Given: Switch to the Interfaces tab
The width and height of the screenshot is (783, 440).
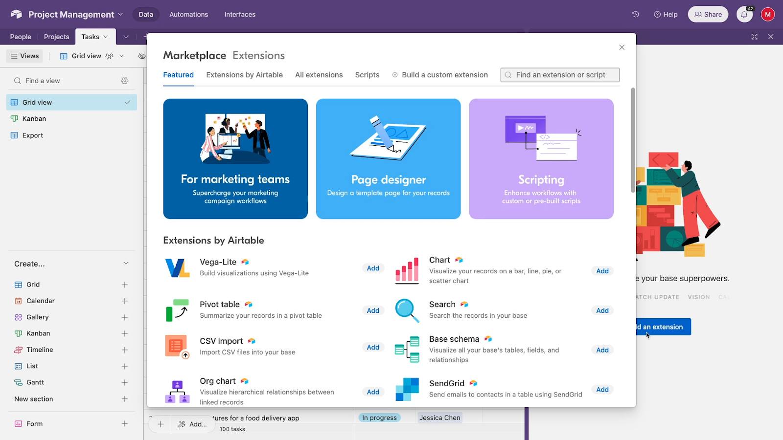Looking at the screenshot, I should (x=240, y=14).
